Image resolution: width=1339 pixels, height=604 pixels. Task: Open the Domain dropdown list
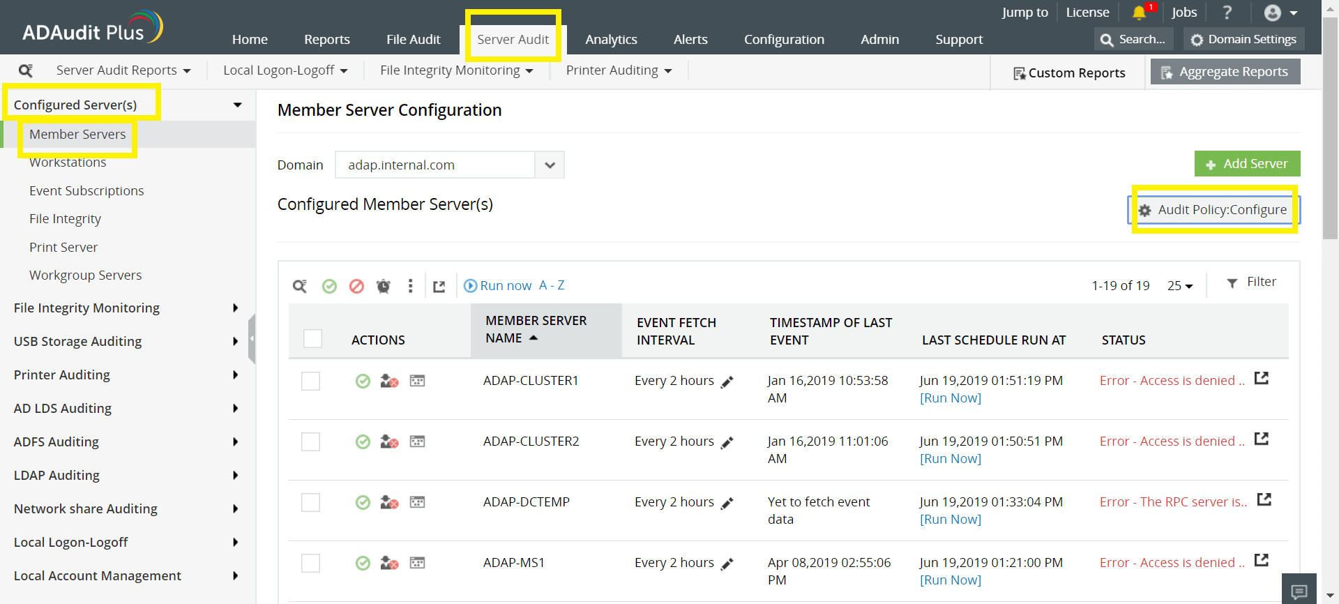pos(550,165)
